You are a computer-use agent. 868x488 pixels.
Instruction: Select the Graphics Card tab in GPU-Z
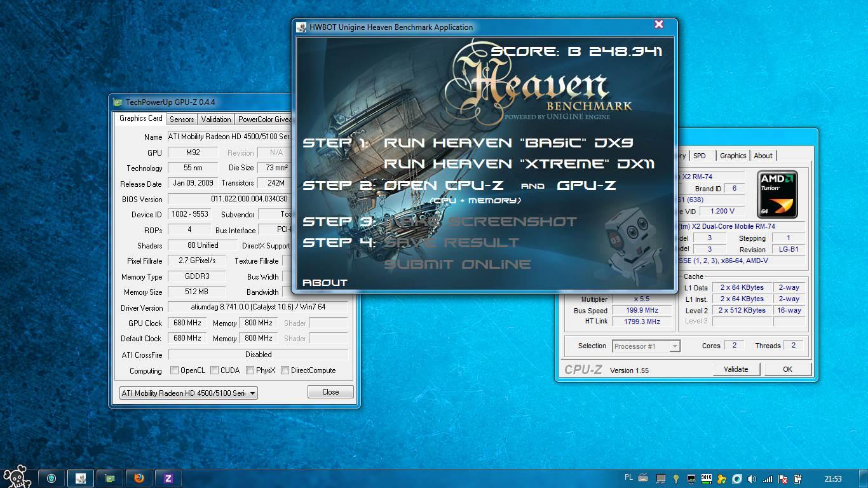(141, 118)
